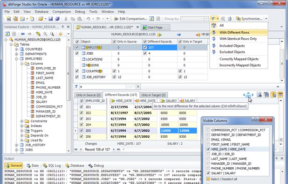Pin the Database Explorer panel
This screenshot has height=184, width=288.
63,27
